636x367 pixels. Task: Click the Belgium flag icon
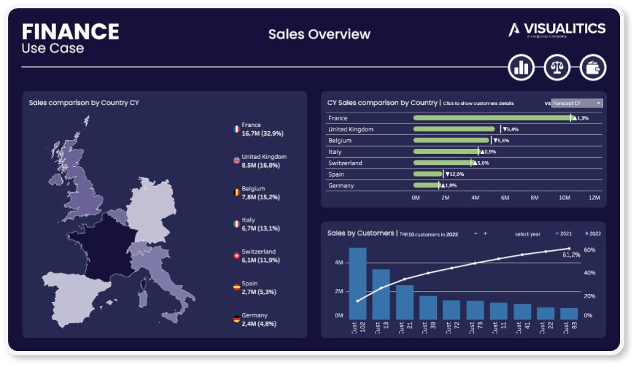point(236,193)
